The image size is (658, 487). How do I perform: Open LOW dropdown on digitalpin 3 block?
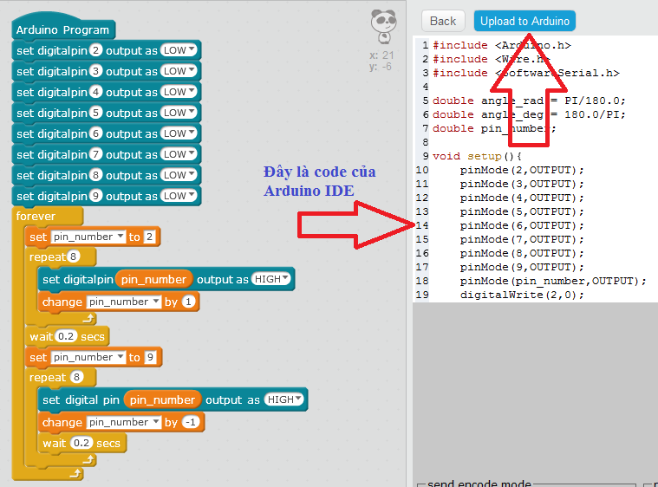coord(179,71)
